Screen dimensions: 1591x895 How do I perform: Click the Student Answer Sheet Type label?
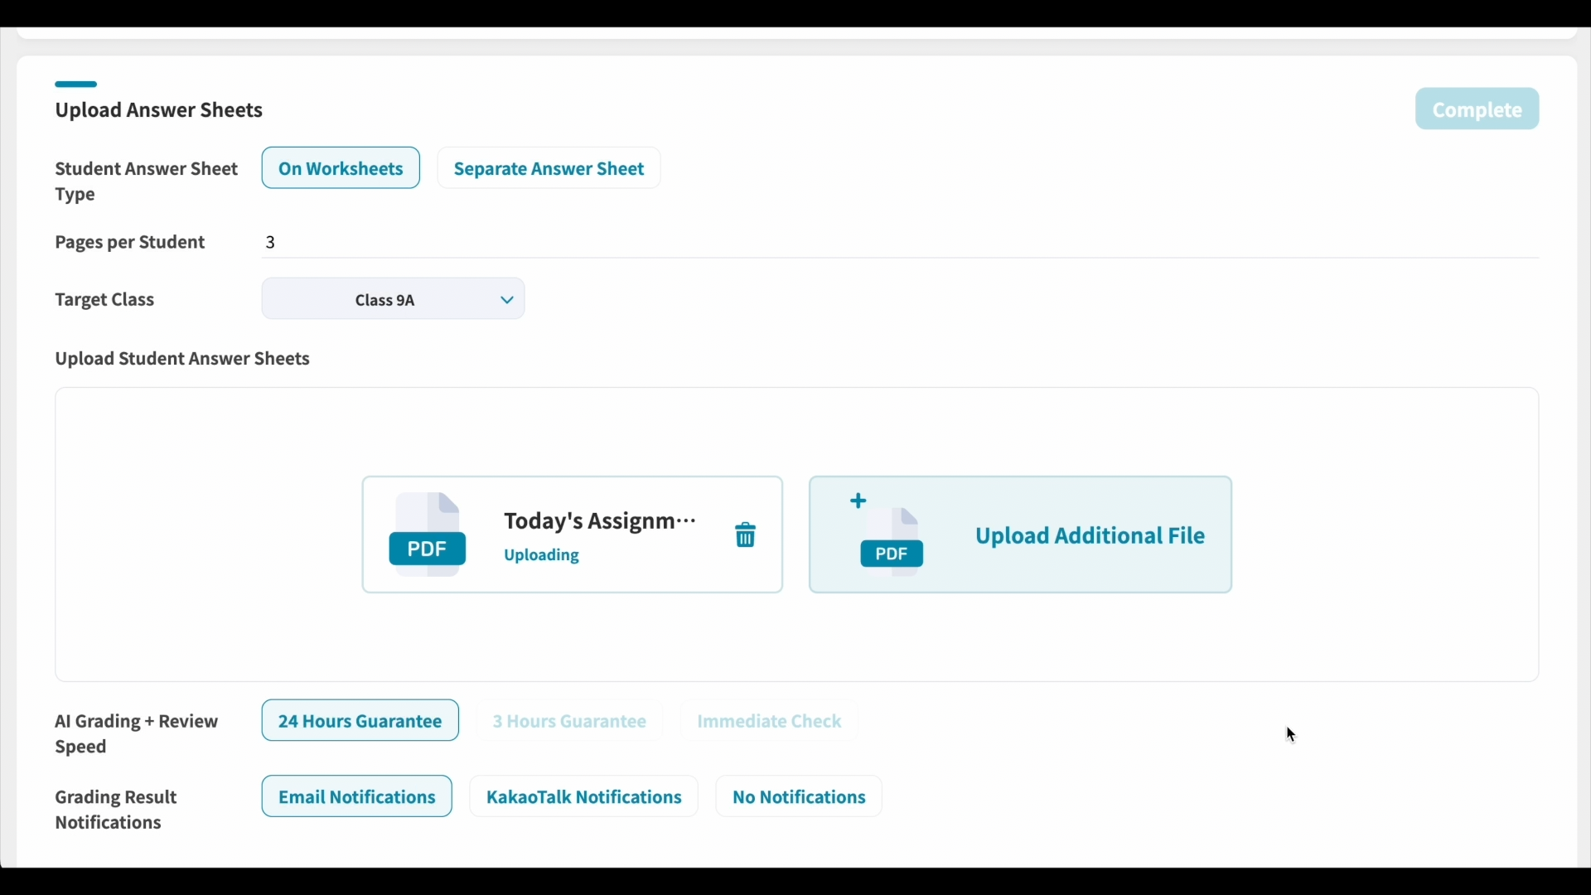point(147,181)
